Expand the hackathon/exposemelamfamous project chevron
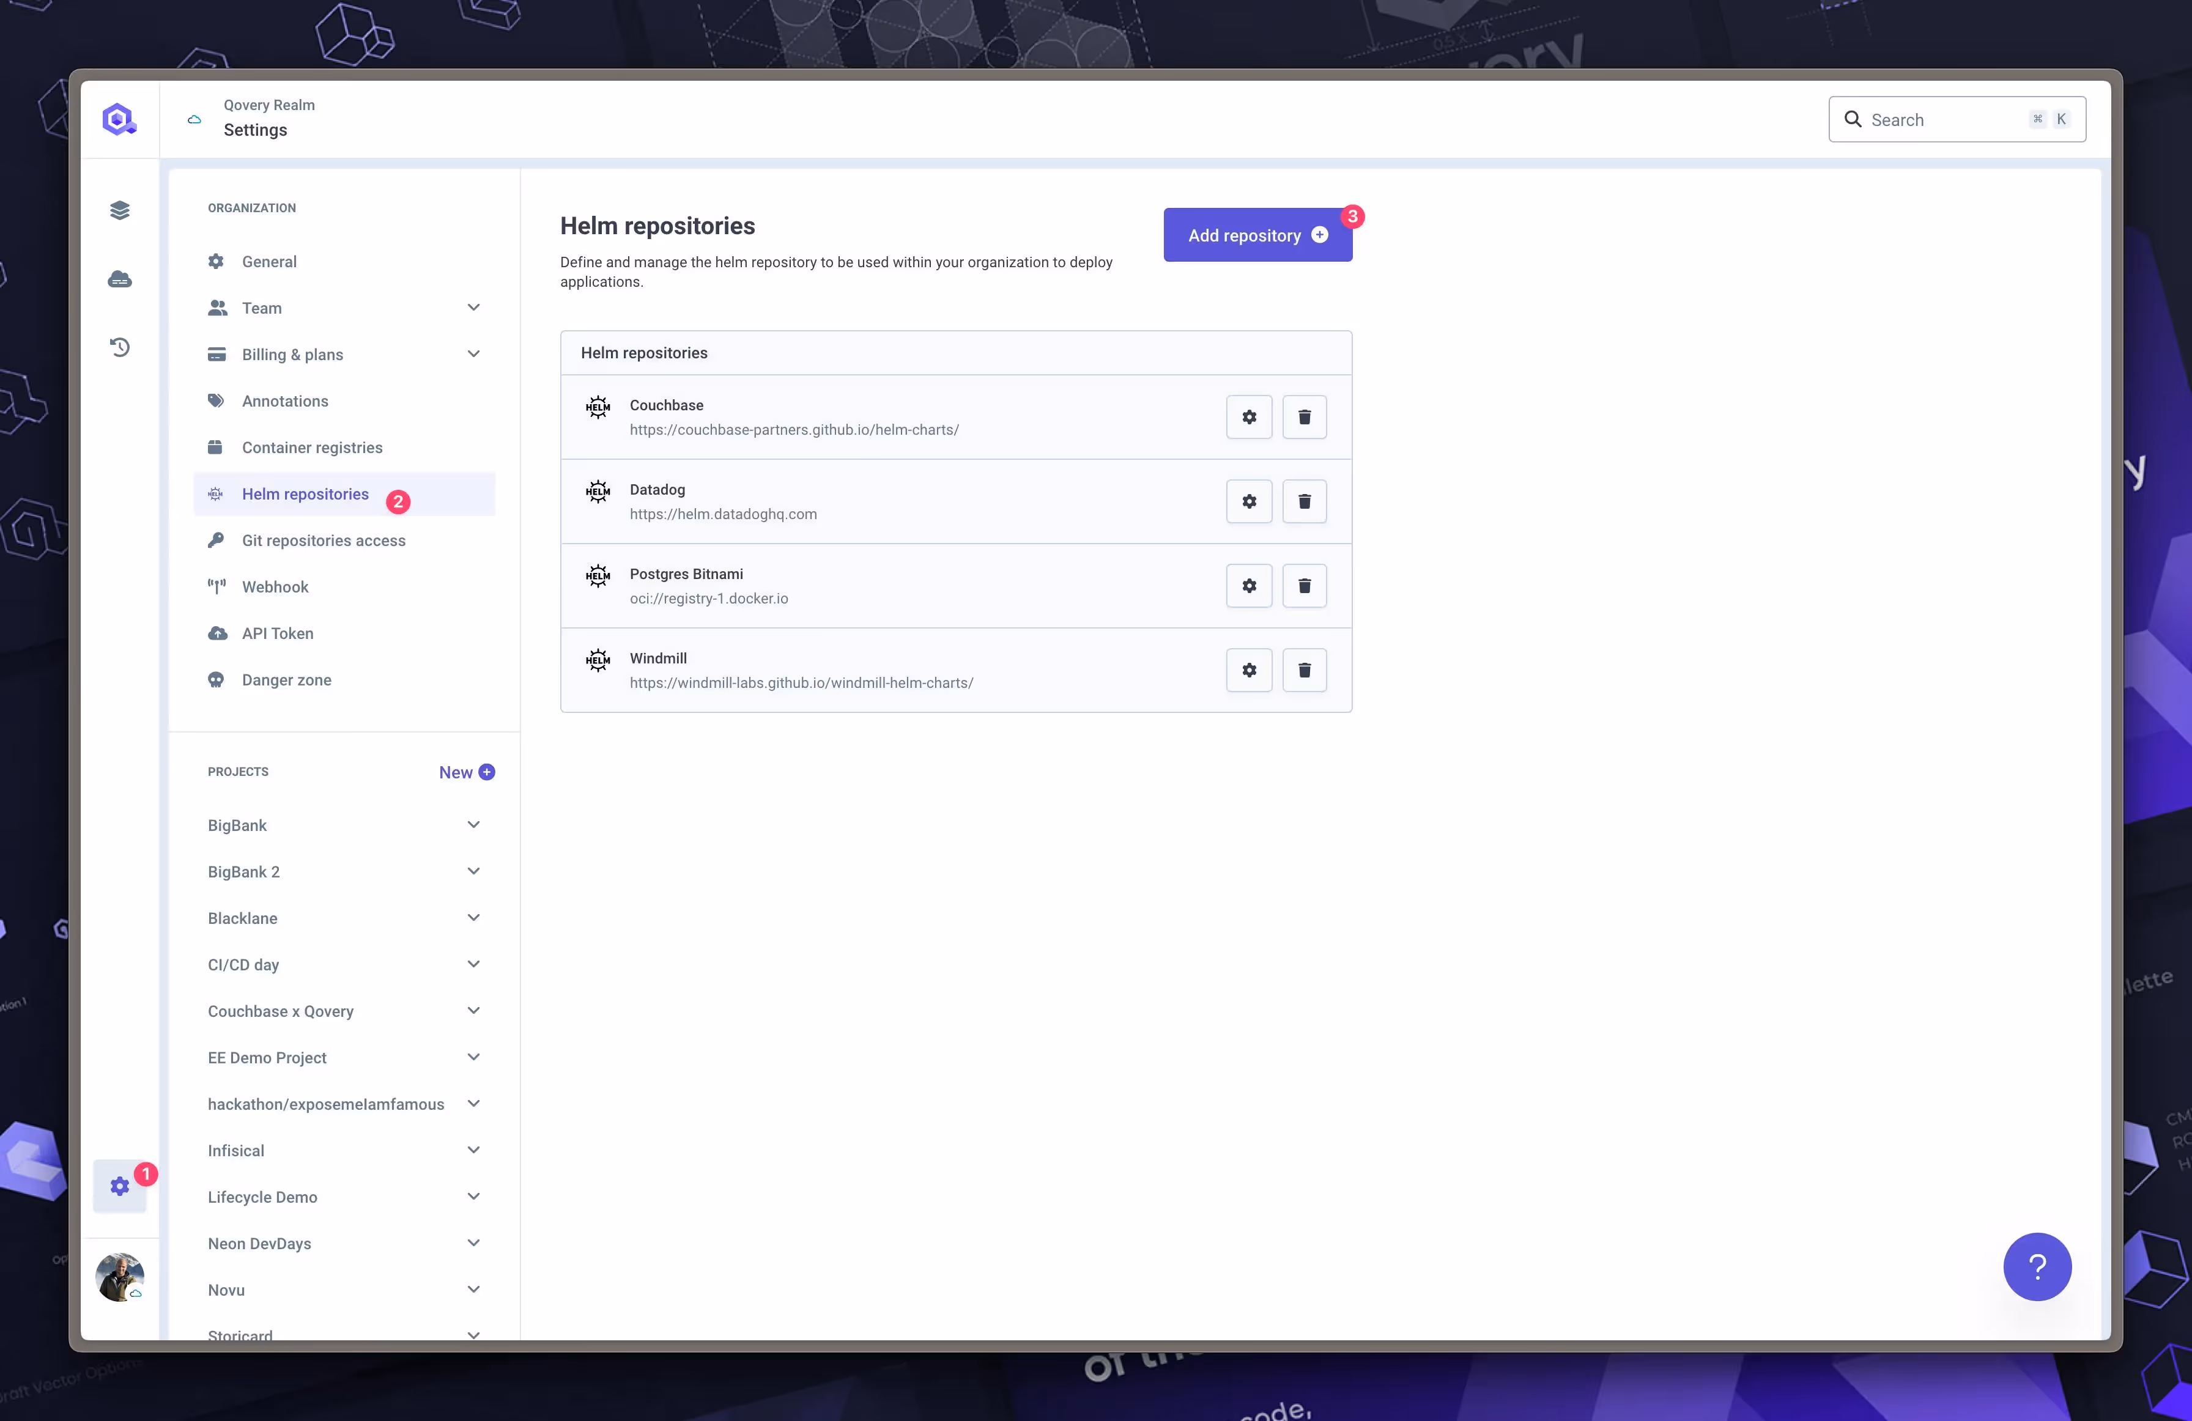The width and height of the screenshot is (2192, 1421). (x=473, y=1104)
